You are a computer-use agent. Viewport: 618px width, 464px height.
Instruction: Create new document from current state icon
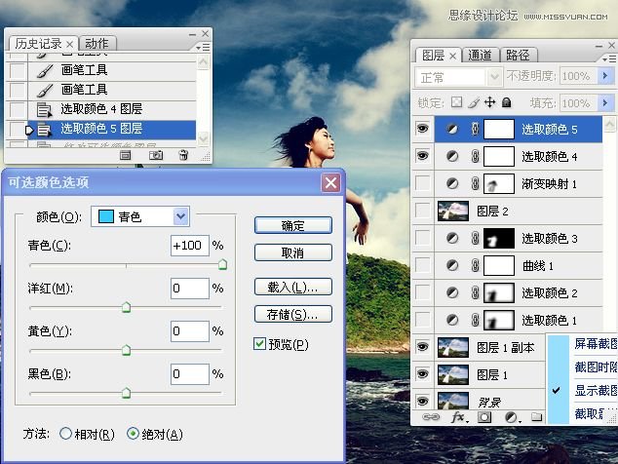click(126, 154)
